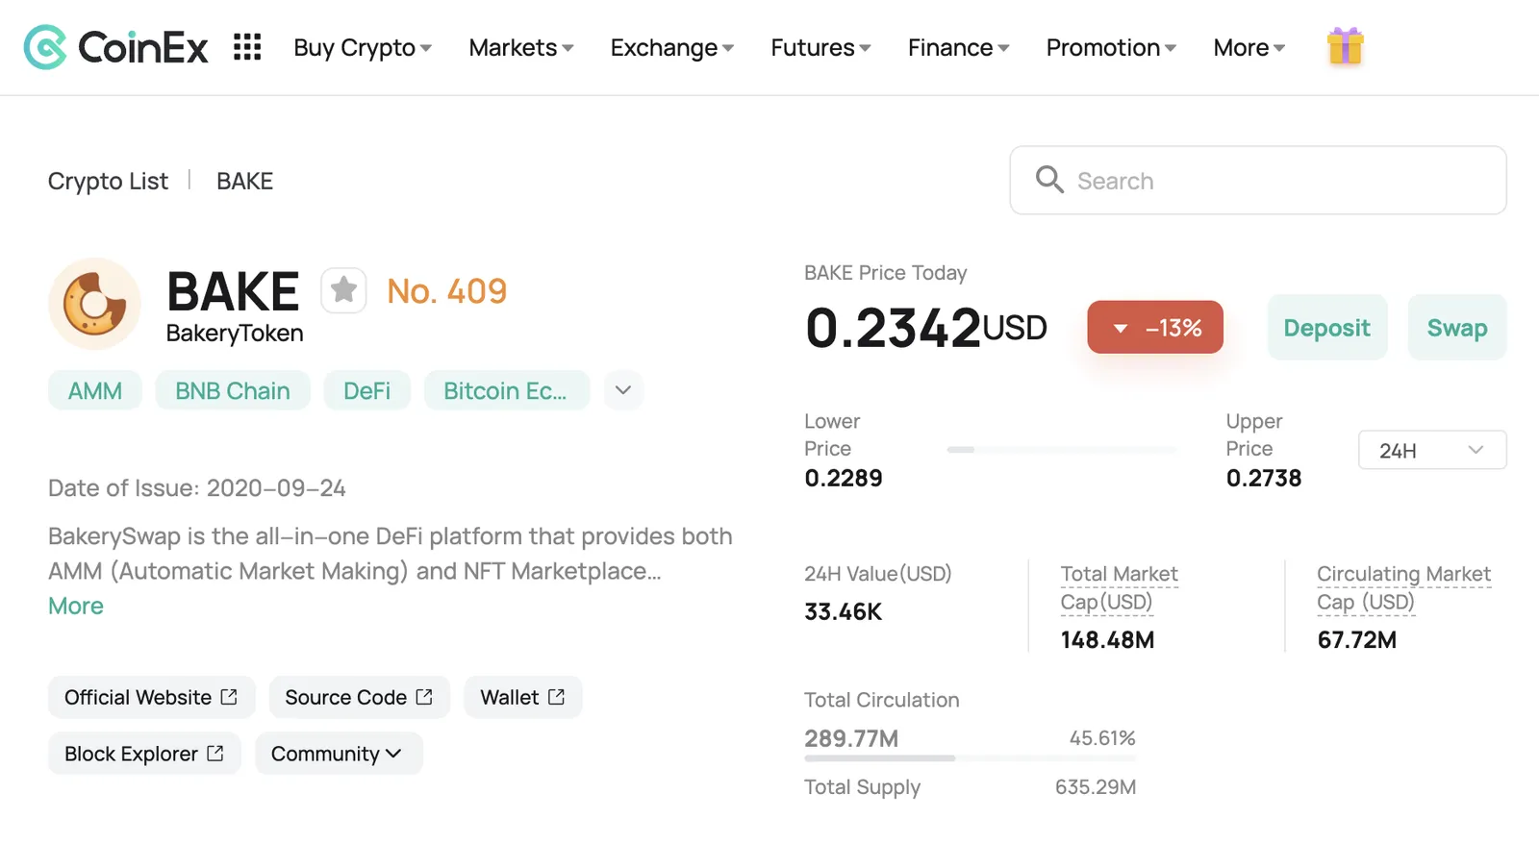
Task: Click the 289.77M circulation value
Action: click(x=851, y=738)
